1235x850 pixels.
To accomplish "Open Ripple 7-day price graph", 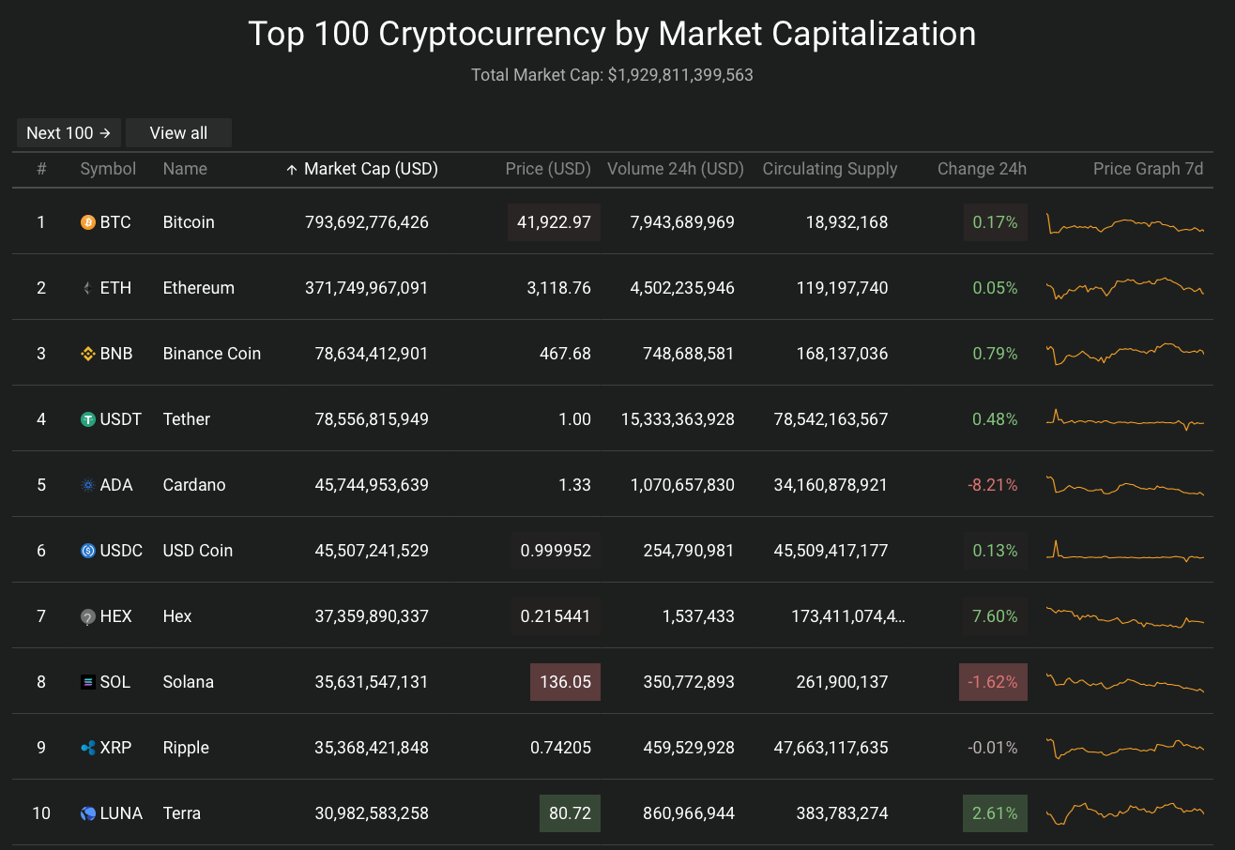I will point(1125,748).
